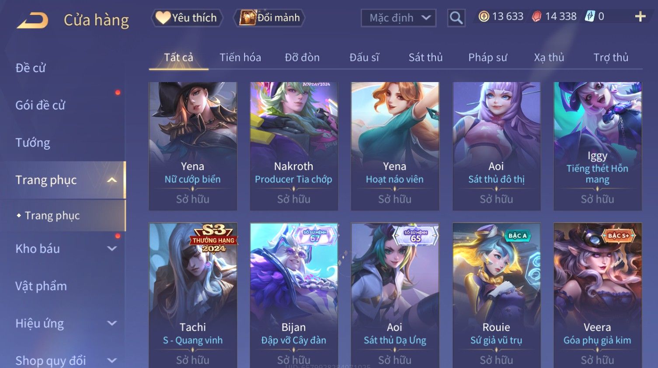Open Gói đề cử in sidebar
The width and height of the screenshot is (658, 368).
40,105
